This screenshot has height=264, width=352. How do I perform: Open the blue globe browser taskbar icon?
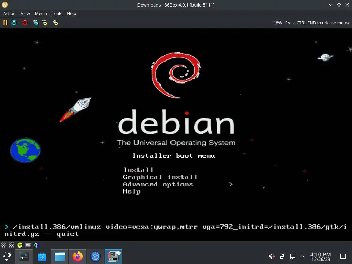point(96,256)
